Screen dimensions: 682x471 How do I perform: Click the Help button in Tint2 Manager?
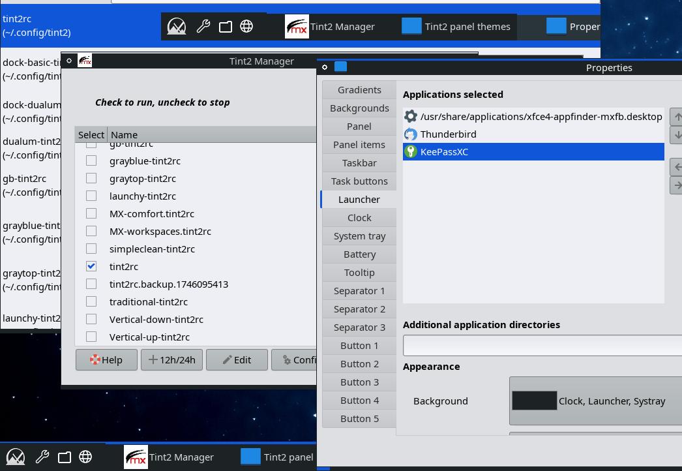(106, 360)
